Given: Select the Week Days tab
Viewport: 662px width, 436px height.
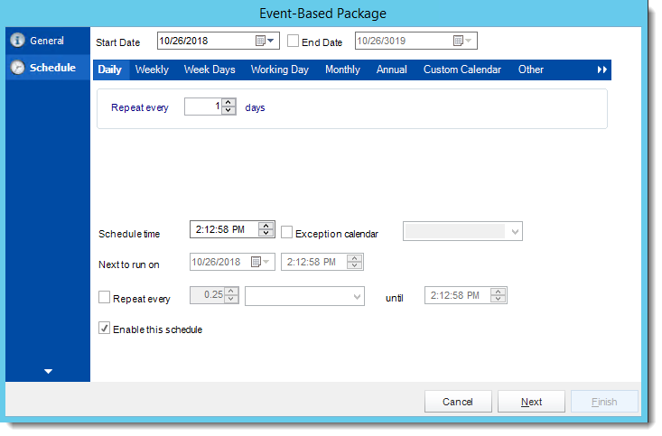Looking at the screenshot, I should pos(210,70).
